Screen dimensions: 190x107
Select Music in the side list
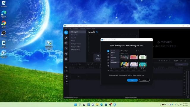click(x=73, y=41)
